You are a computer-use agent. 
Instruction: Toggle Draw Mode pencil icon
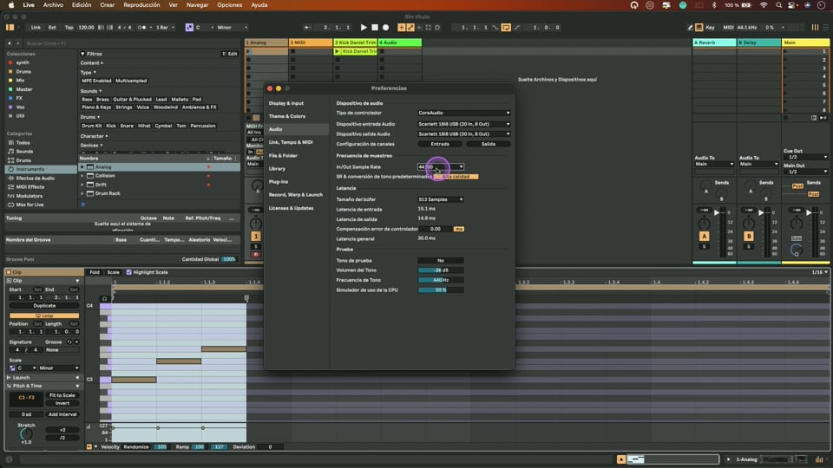pos(690,27)
